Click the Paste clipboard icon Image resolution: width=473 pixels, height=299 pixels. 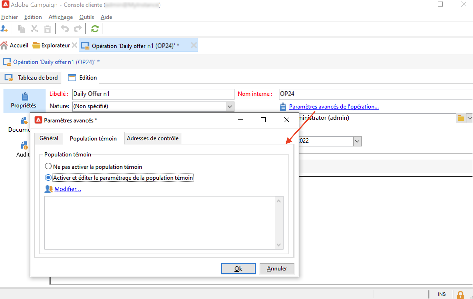coord(48,29)
